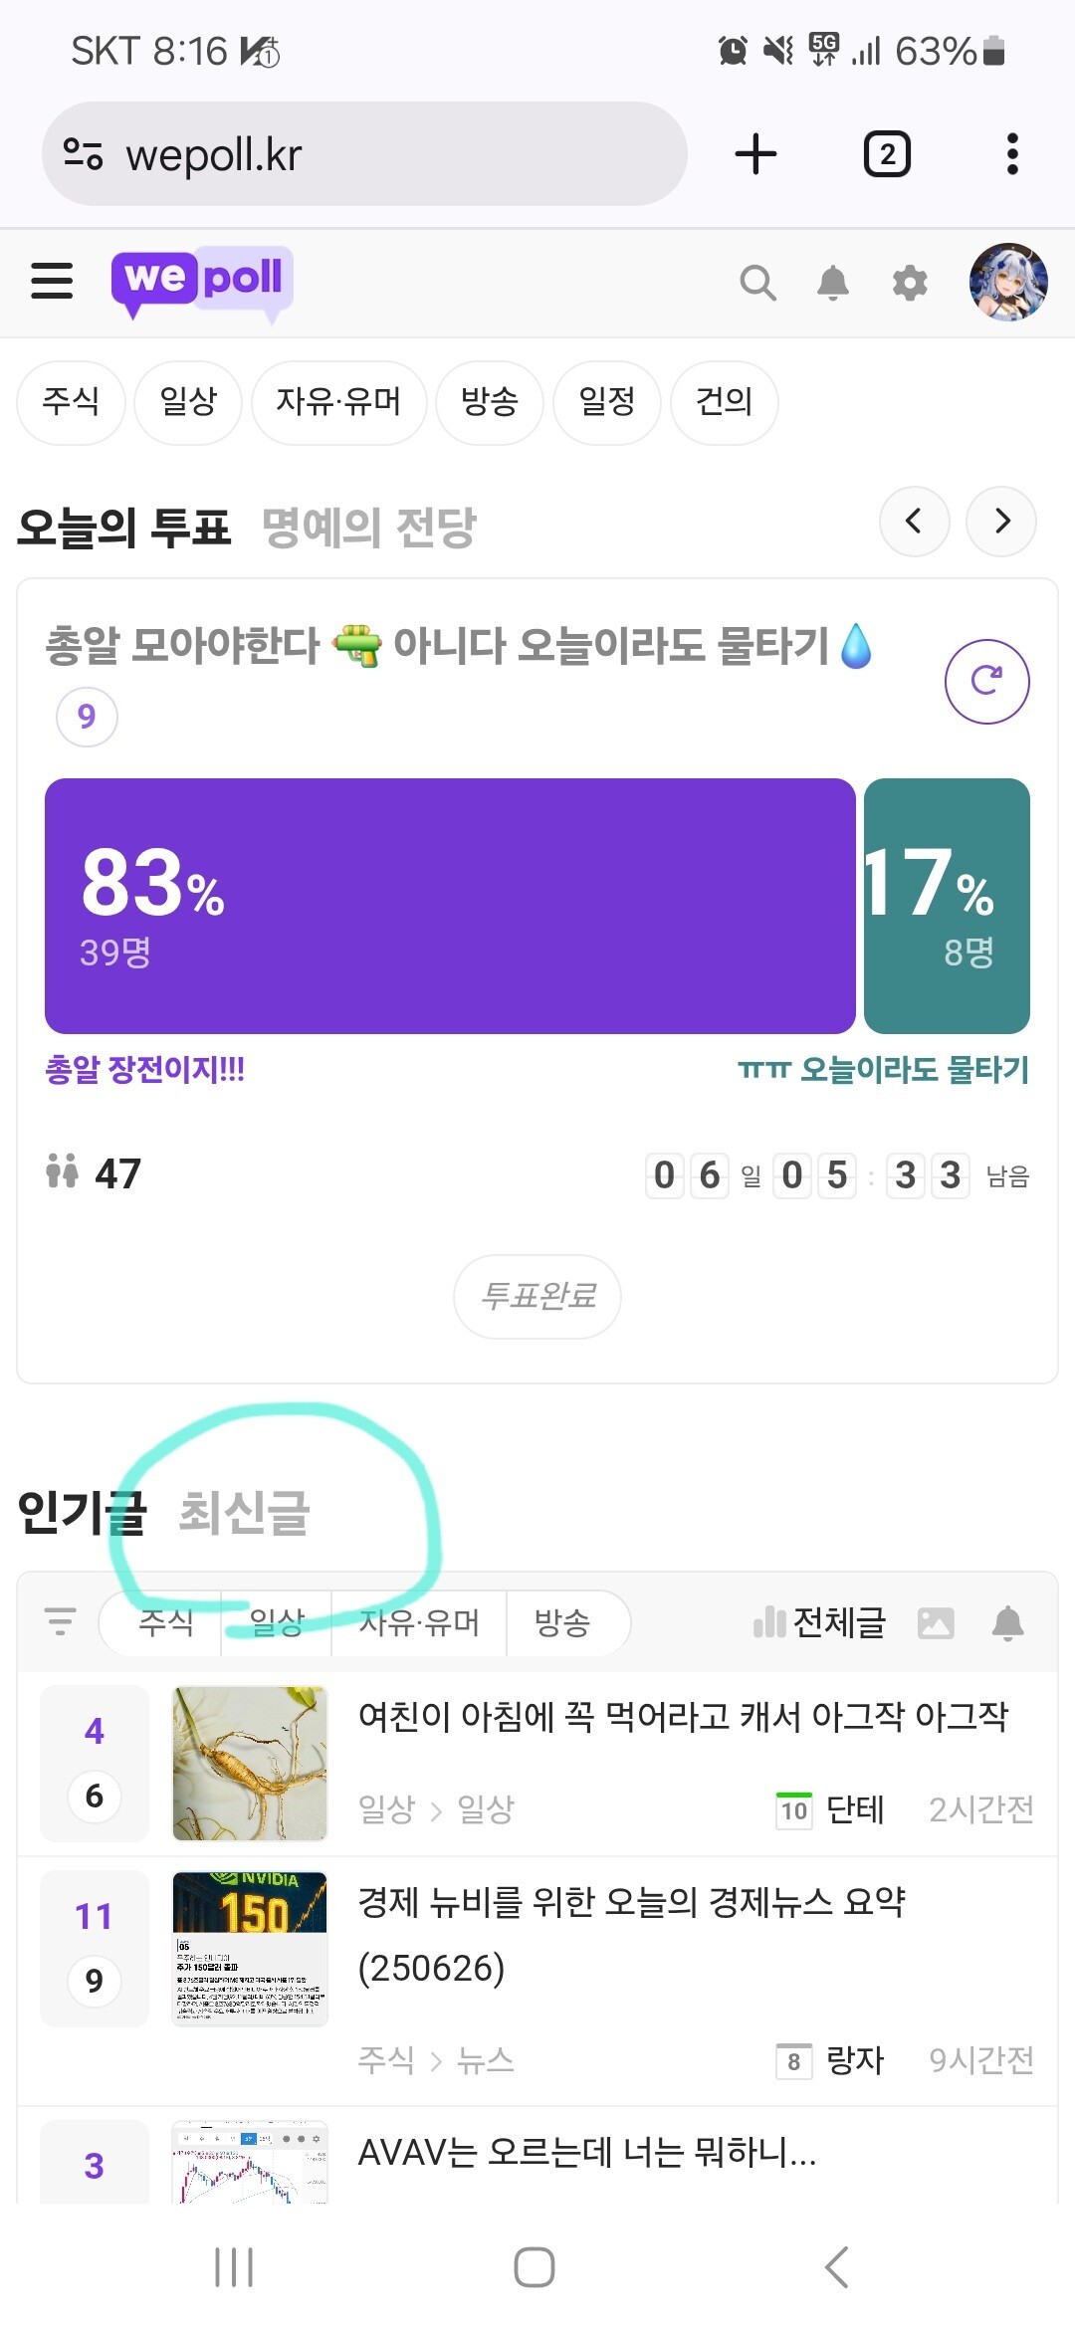This screenshot has height=2329, width=1075.
Task: Refresh the poll results
Action: (x=986, y=682)
